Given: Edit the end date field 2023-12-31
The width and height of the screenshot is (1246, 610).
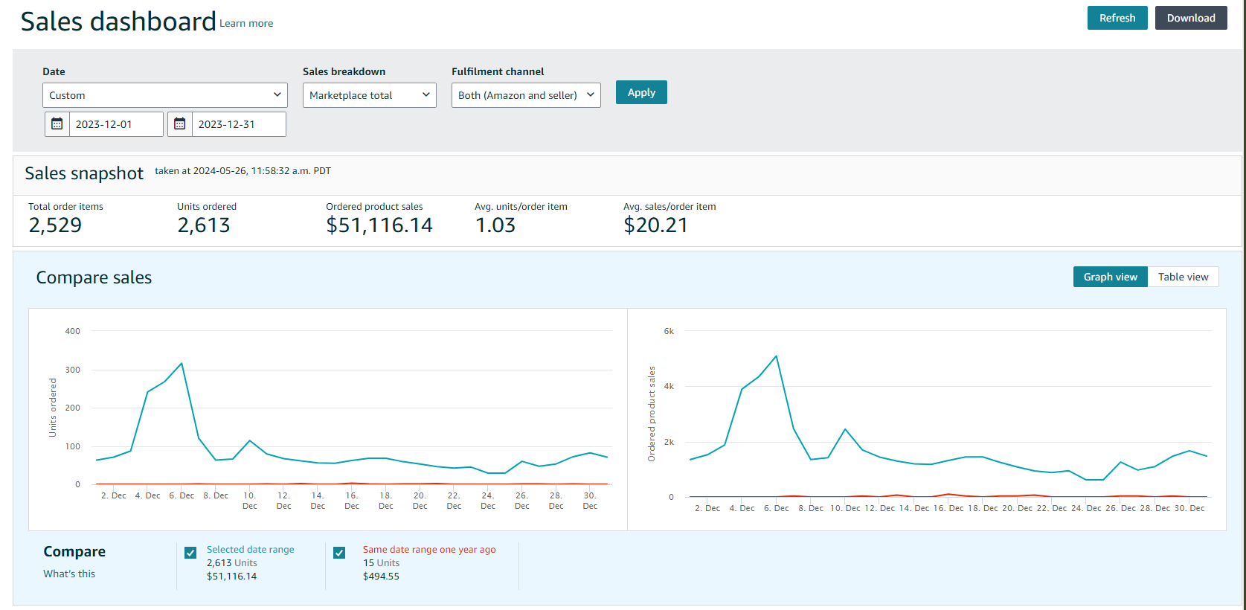Looking at the screenshot, I should coord(238,124).
